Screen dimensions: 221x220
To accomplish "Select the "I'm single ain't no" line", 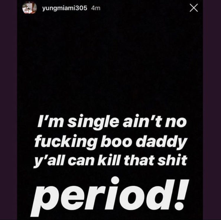I will (x=112, y=122).
